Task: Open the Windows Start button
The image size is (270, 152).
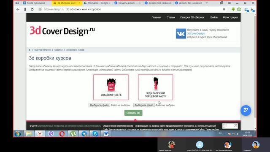Action: point(18,134)
